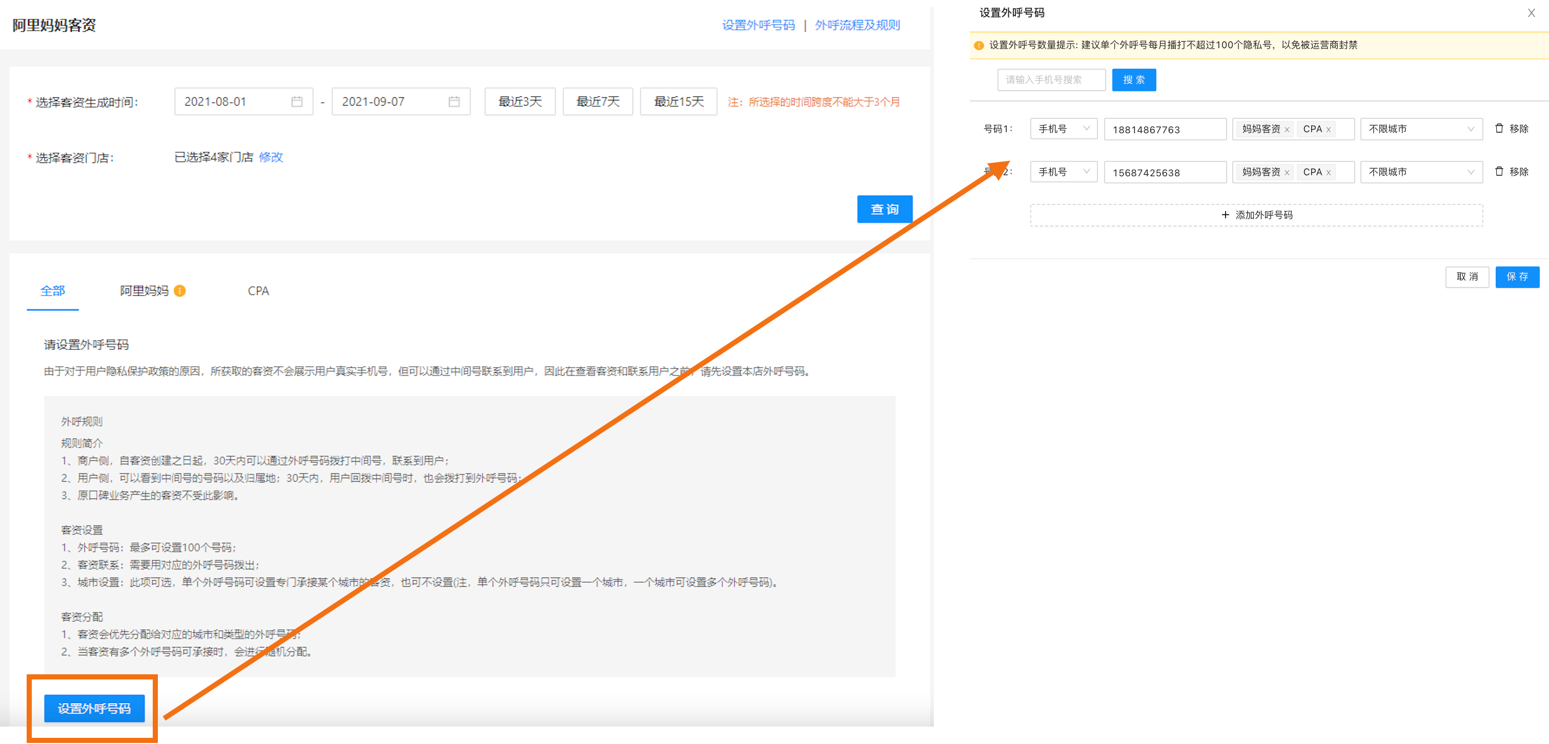The height and width of the screenshot is (744, 1549).
Task: Click plus icon in 添加外呼号码 row
Action: 1225,215
